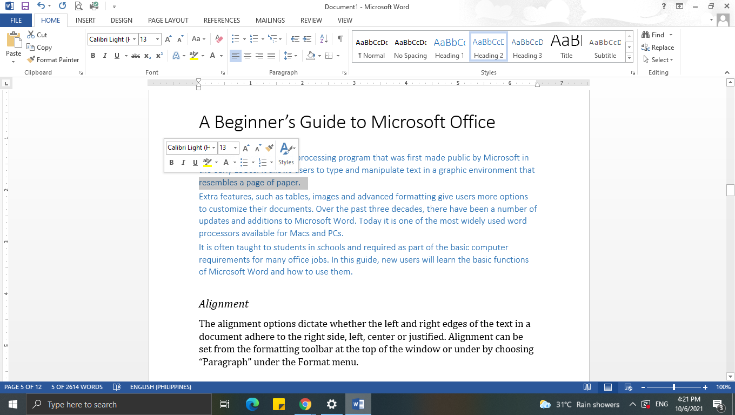Screen dimensions: 735x415
Task: Apply Normal style from gallery
Action: 371,47
